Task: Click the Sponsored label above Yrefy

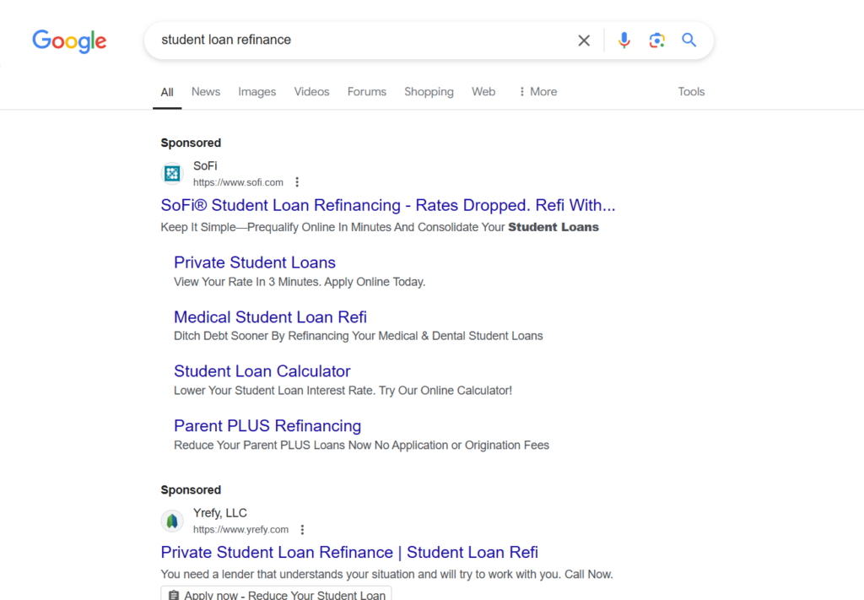Action: click(191, 489)
